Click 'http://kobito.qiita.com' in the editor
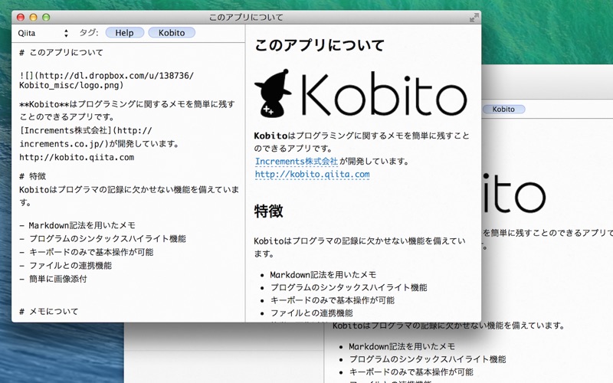The width and height of the screenshot is (613, 383). [x=77, y=158]
